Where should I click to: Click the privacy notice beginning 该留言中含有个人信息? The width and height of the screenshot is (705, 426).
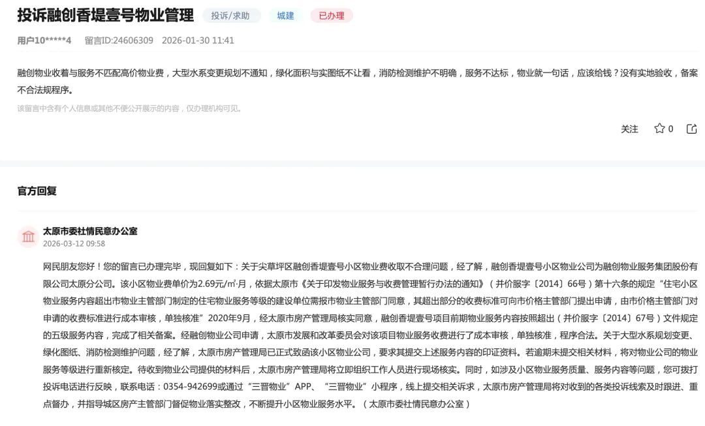click(130, 108)
